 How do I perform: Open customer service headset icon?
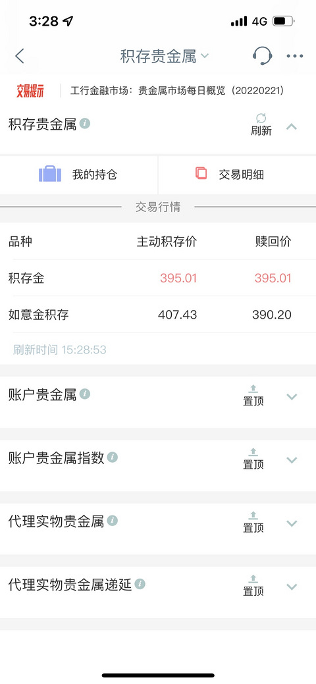pyautogui.click(x=262, y=56)
